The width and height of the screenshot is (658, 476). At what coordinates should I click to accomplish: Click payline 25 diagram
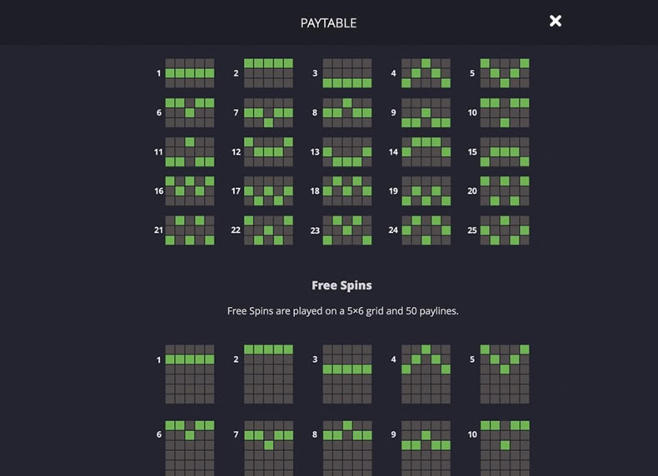pos(505,231)
